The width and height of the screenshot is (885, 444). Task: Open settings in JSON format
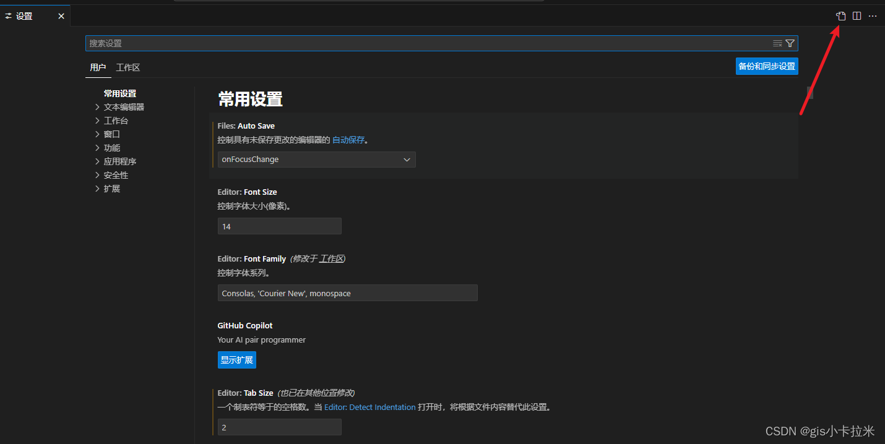point(840,16)
